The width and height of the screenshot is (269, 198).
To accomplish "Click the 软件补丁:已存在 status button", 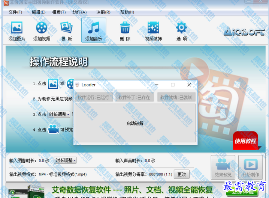I will coord(134,97).
